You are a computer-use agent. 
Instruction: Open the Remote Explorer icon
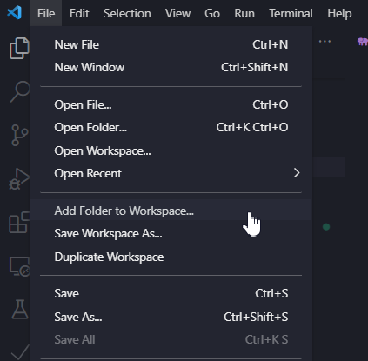click(19, 266)
